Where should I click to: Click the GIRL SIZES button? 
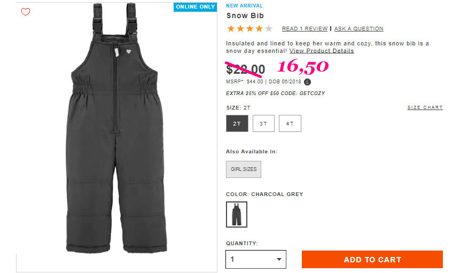pos(244,169)
